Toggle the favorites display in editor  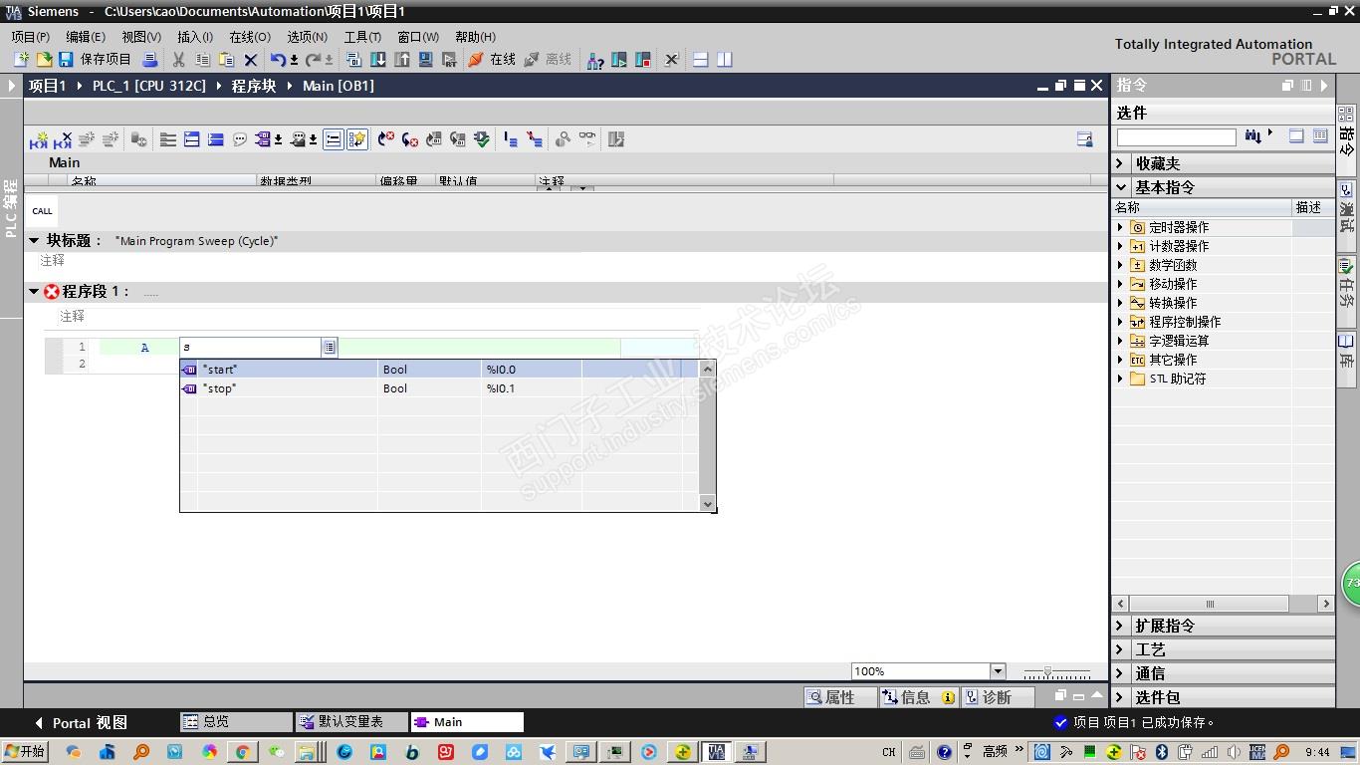(x=356, y=139)
